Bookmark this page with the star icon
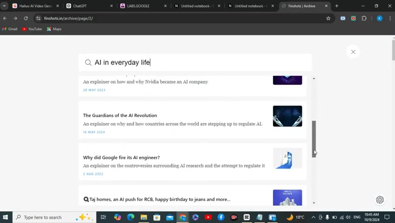 point(328,18)
